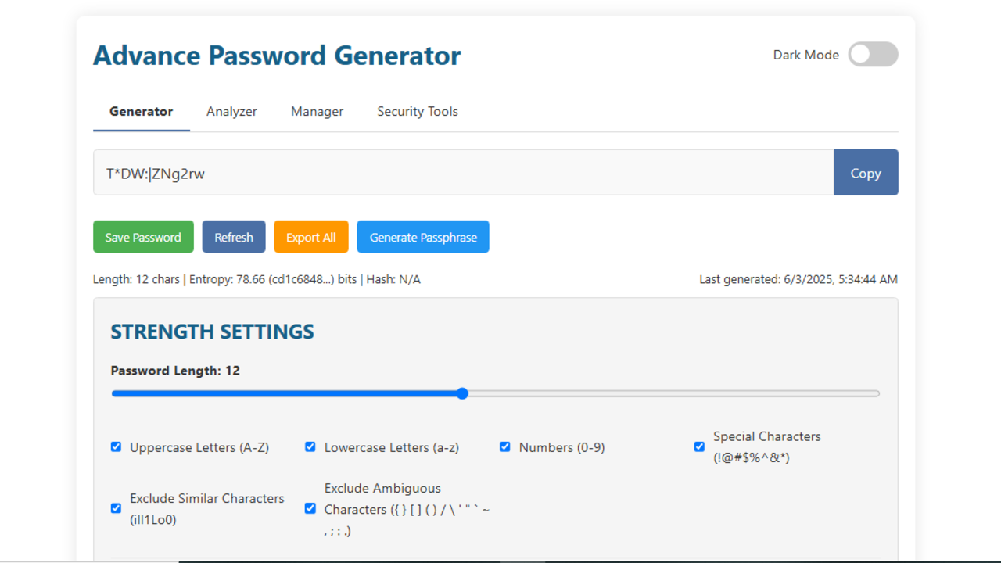Click the Password Length slider handle
This screenshot has width=1001, height=563.
(x=462, y=393)
